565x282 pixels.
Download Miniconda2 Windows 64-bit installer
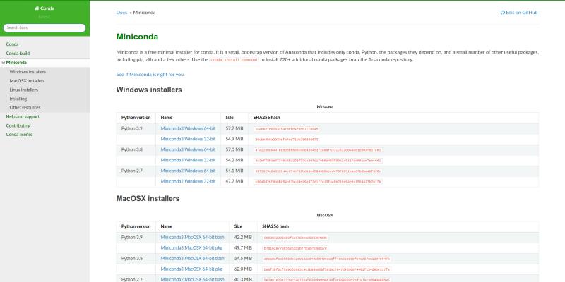coord(188,171)
